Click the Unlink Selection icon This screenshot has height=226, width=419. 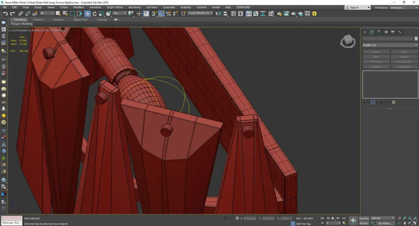coord(28,14)
